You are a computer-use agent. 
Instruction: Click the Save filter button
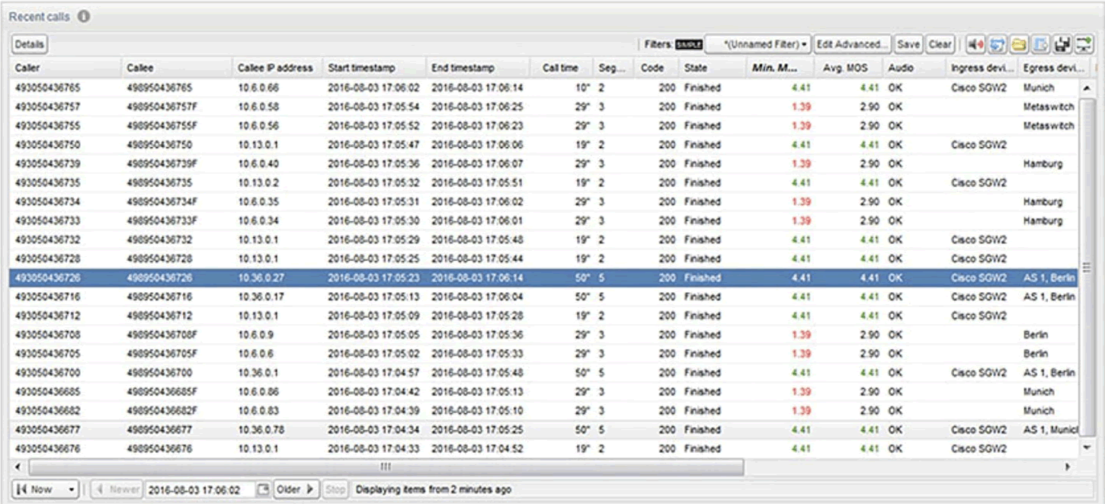[x=908, y=44]
